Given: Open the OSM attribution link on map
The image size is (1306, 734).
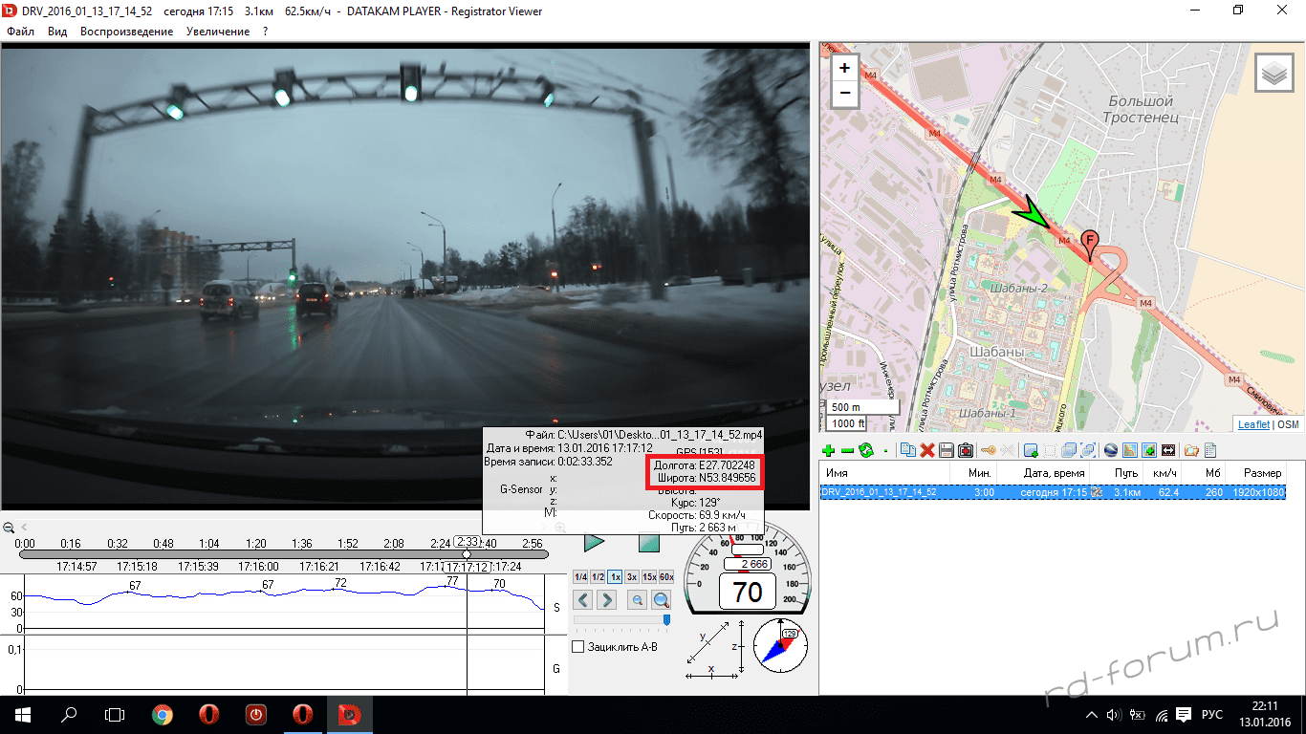Looking at the screenshot, I should [1288, 424].
